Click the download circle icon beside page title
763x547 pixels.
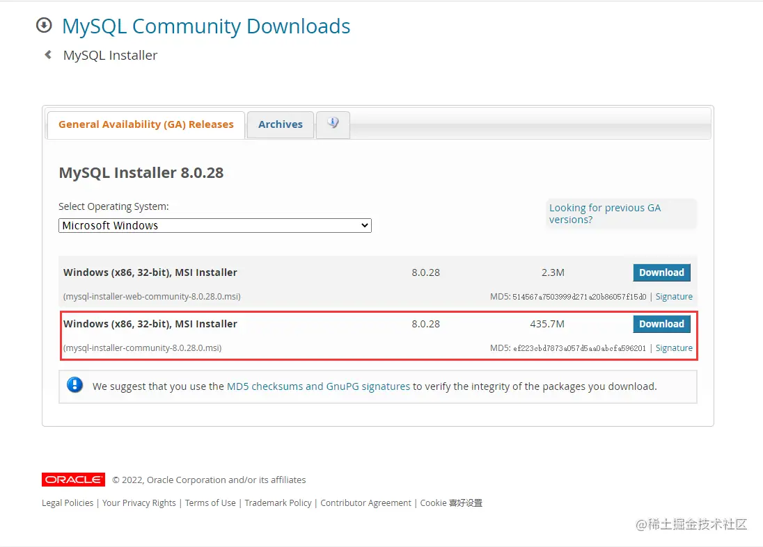(44, 25)
